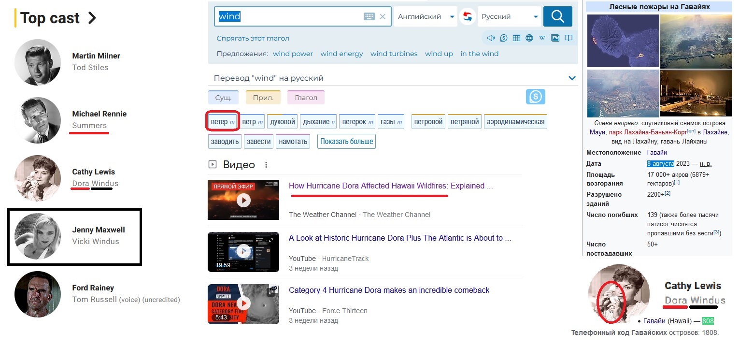Open the Видео section three-dots menu
The width and height of the screenshot is (739, 346).
(266, 165)
